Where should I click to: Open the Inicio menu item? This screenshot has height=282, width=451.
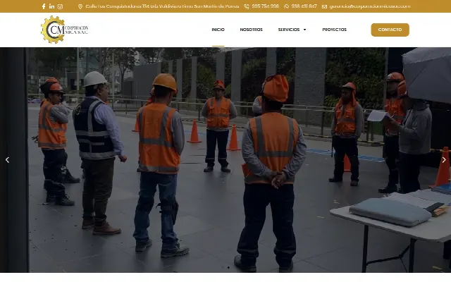pos(218,30)
